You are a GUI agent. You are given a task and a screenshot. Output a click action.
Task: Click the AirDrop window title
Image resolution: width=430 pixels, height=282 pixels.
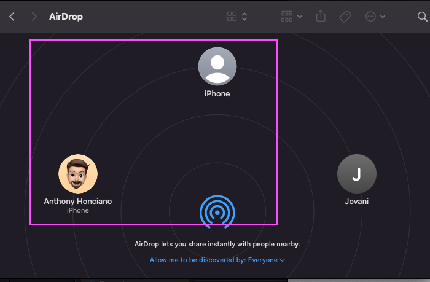66,17
